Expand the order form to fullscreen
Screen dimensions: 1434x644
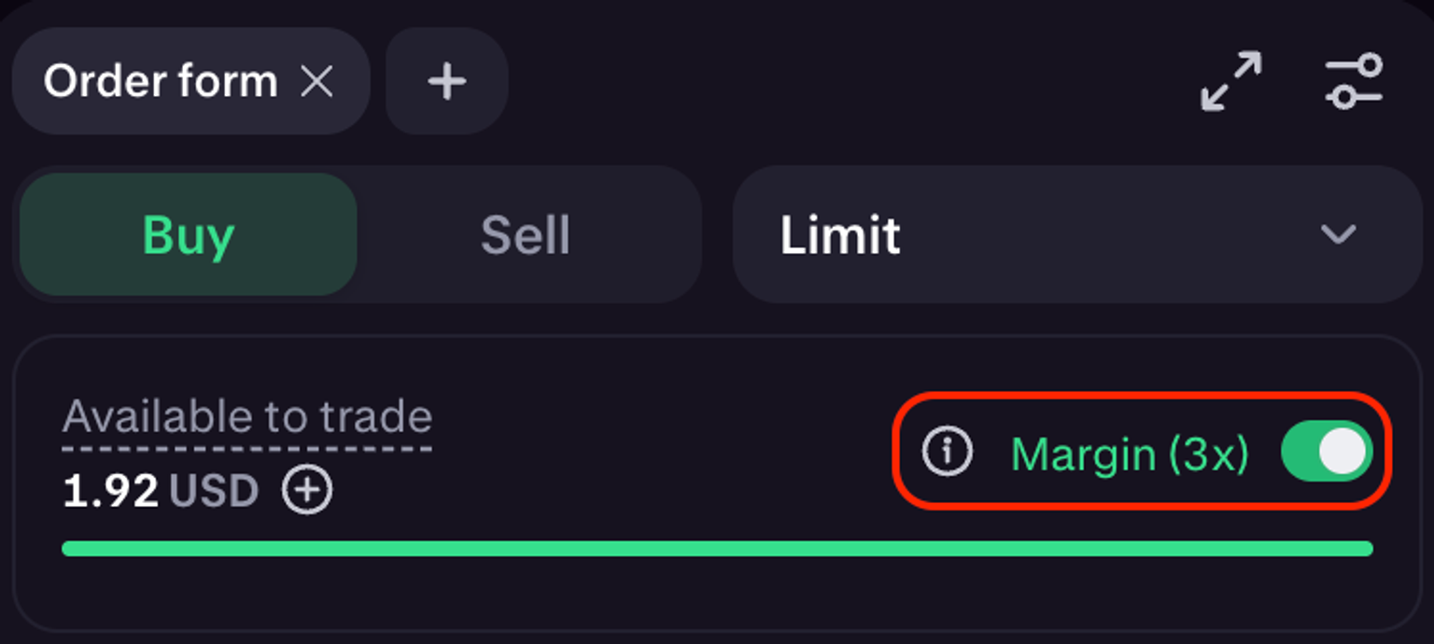[1230, 82]
